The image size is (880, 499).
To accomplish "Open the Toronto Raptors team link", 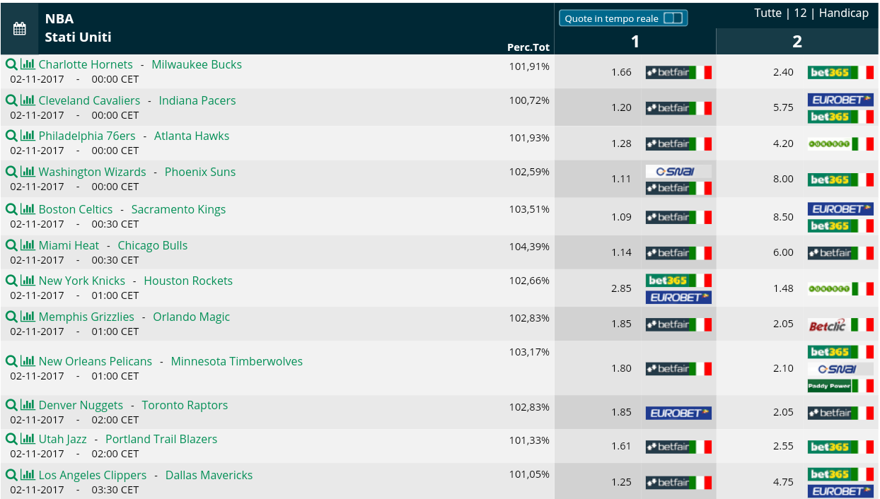I will tap(185, 405).
